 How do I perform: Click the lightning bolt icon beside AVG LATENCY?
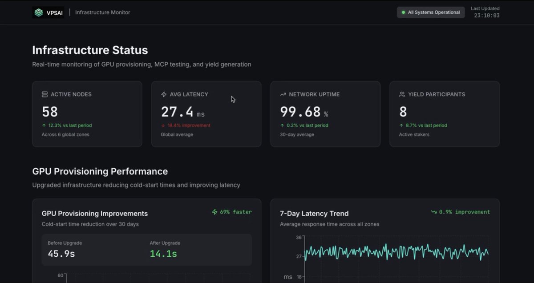click(x=163, y=94)
